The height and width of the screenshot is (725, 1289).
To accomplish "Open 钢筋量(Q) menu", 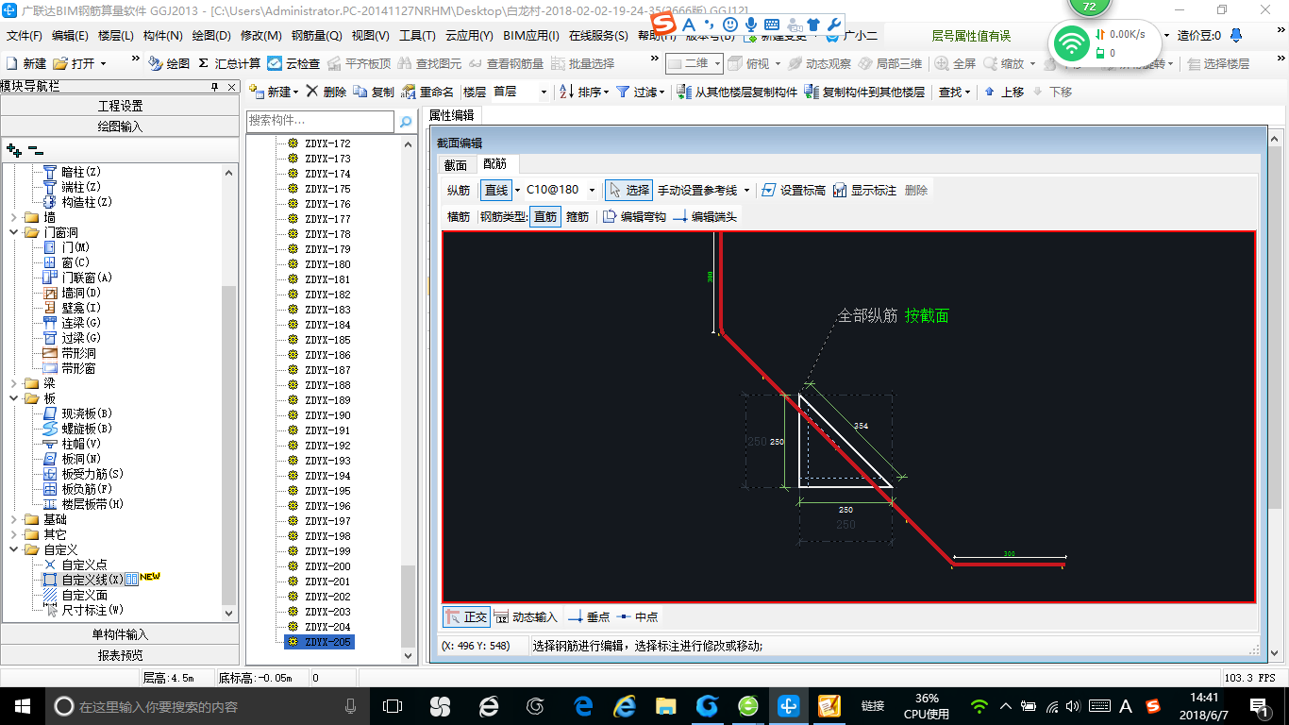I will coord(316,36).
